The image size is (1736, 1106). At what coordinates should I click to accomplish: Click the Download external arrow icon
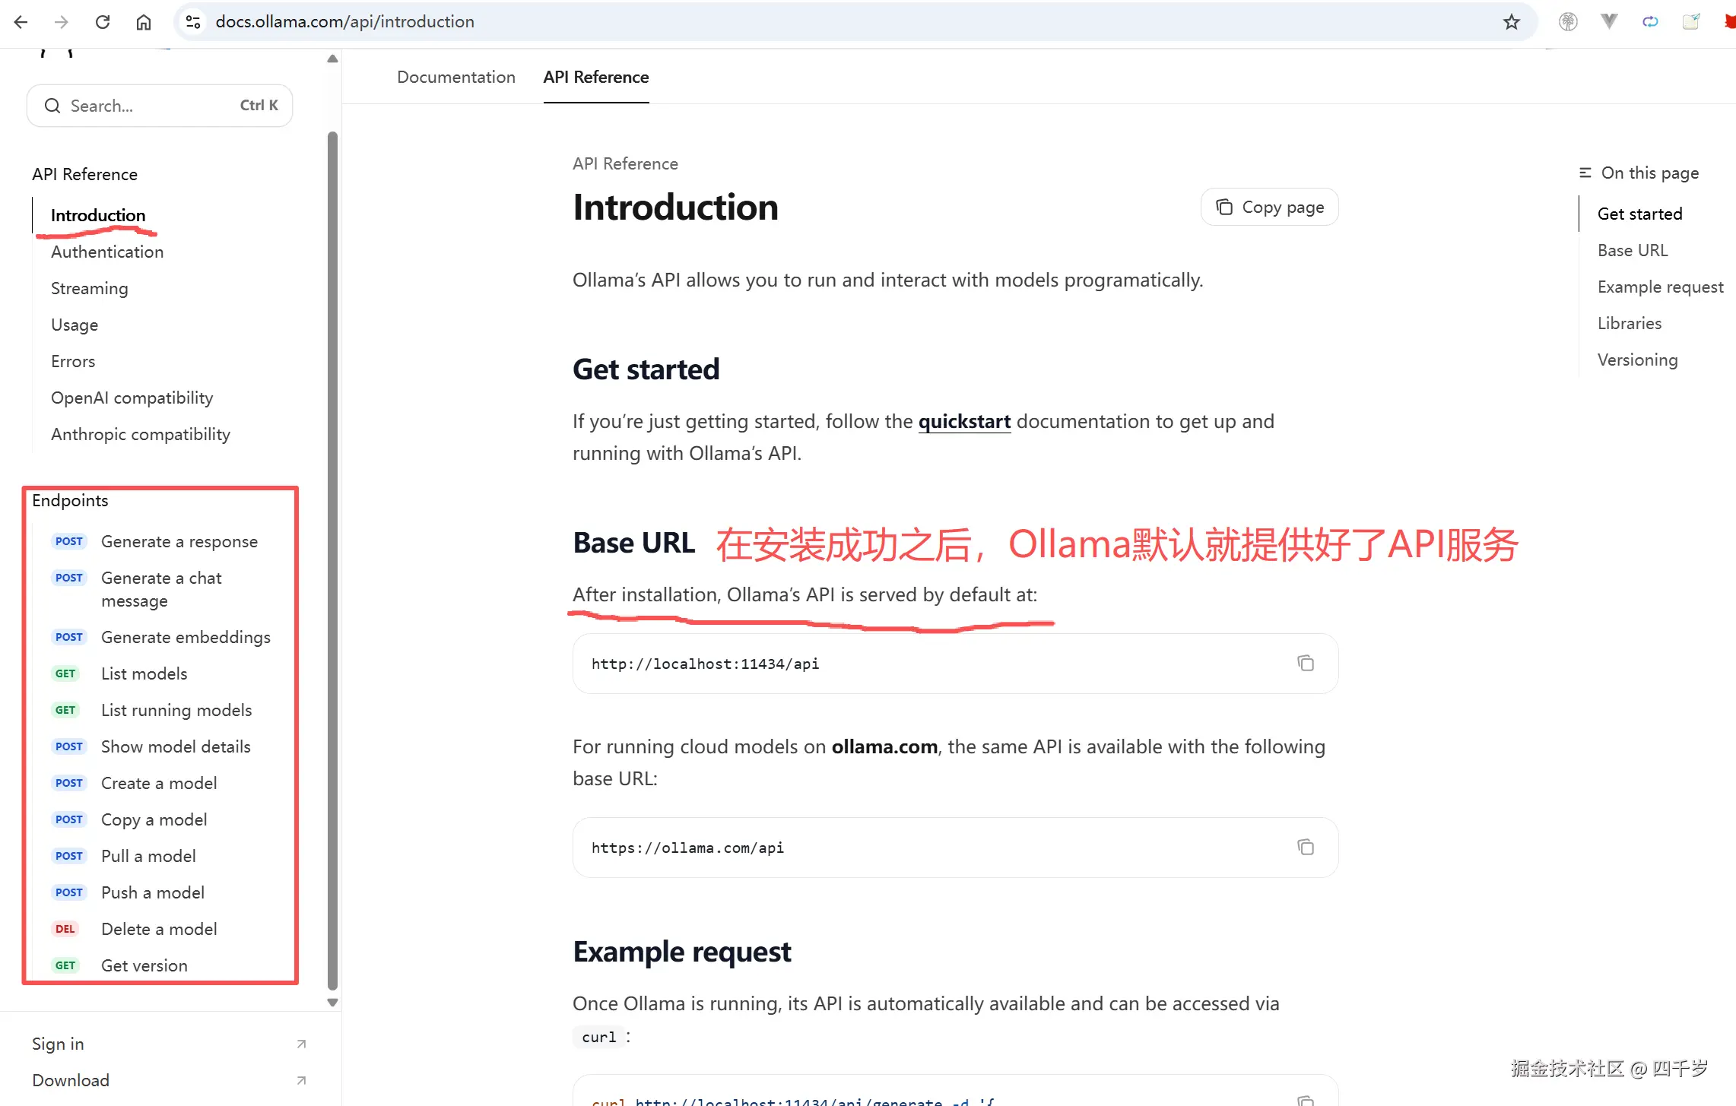point(301,1080)
